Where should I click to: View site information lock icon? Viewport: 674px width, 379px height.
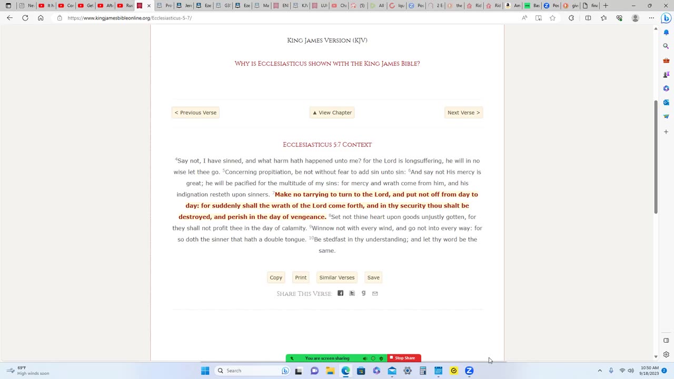(x=60, y=18)
